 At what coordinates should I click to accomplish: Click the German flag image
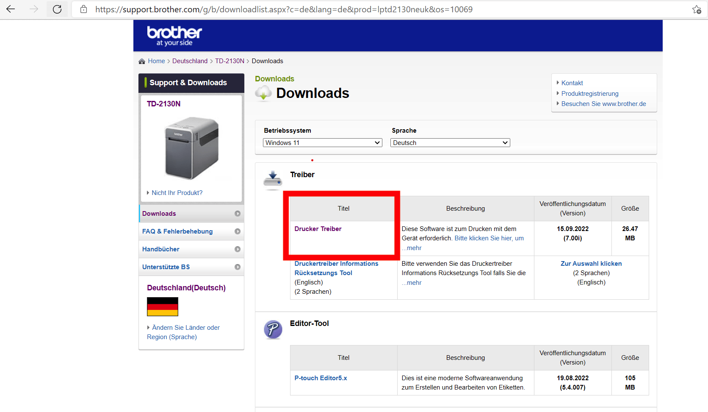[163, 306]
